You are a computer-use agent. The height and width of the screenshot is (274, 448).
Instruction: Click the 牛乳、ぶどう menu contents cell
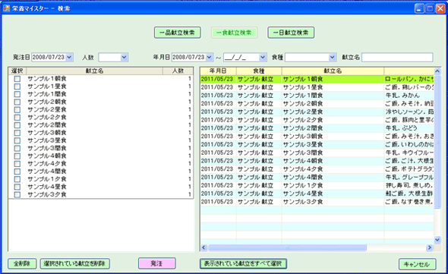(x=409, y=128)
